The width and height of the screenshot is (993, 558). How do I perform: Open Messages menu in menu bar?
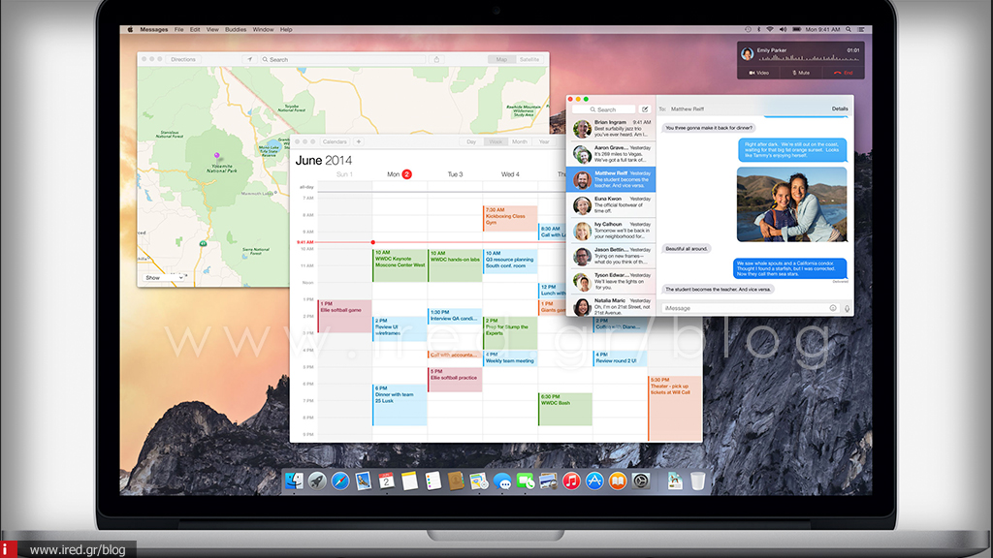pos(154,29)
